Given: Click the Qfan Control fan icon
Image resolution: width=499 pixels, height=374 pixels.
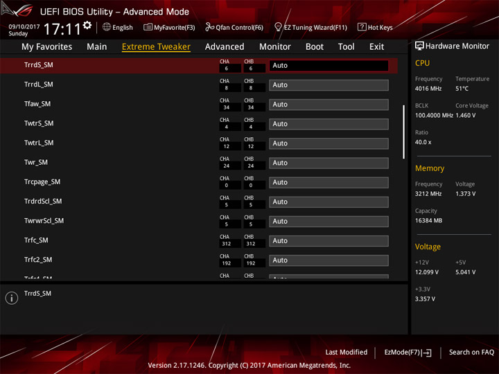Looking at the screenshot, I should (x=209, y=27).
